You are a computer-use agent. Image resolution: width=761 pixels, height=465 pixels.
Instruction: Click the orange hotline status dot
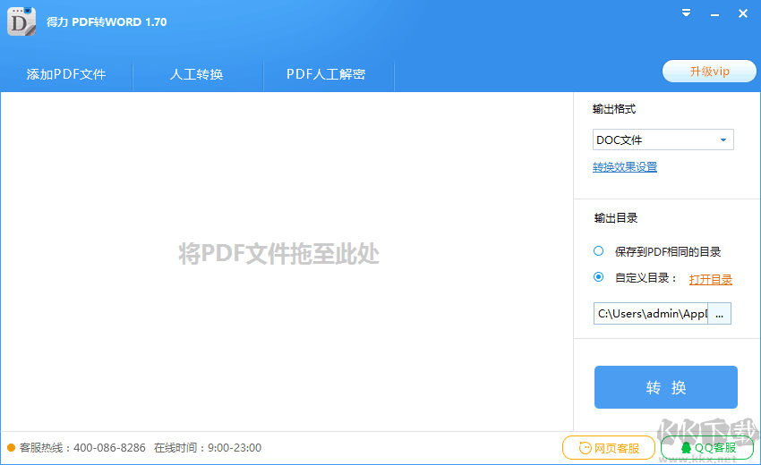click(11, 447)
